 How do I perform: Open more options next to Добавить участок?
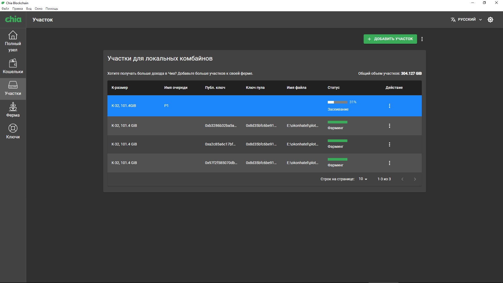(x=422, y=39)
